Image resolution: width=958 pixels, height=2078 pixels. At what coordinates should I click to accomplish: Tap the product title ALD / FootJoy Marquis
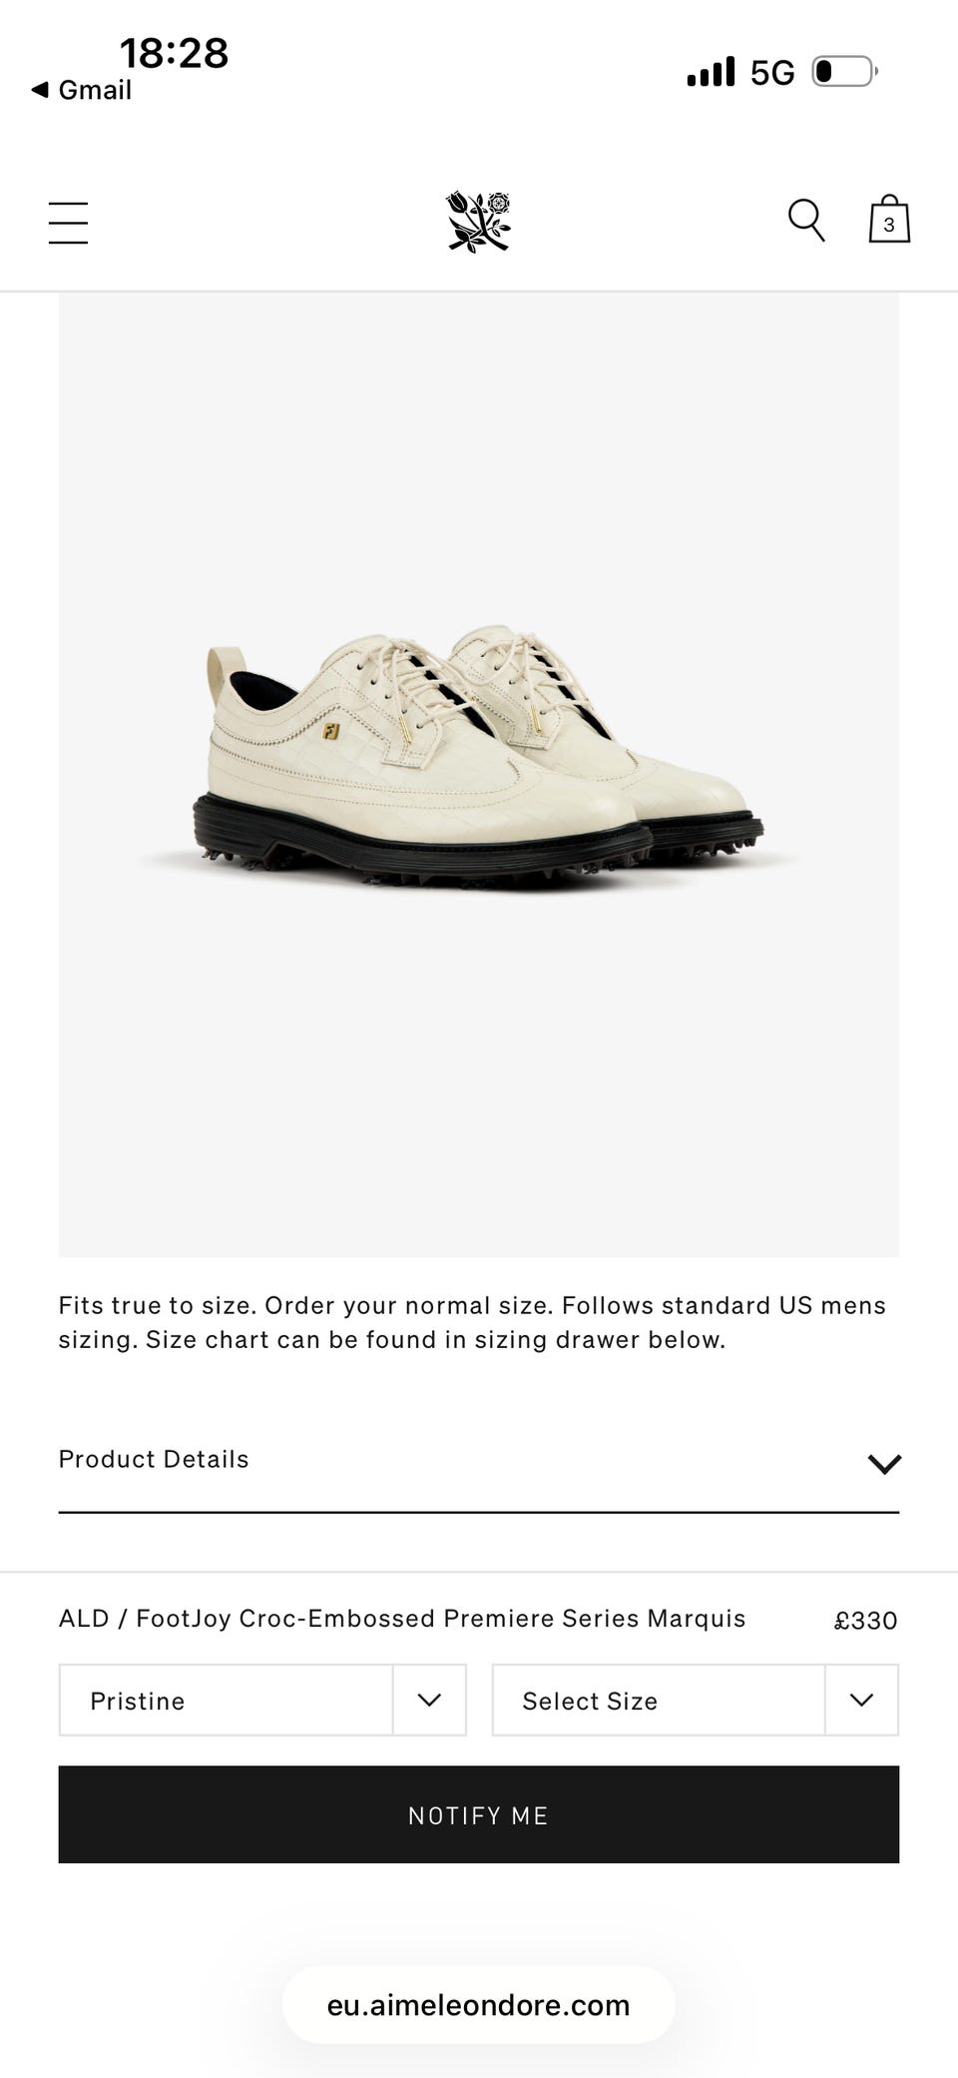tap(402, 1619)
